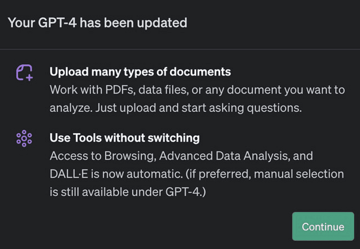Click the 'DALL·E' text
The image size is (360, 249).
[x=69, y=174]
